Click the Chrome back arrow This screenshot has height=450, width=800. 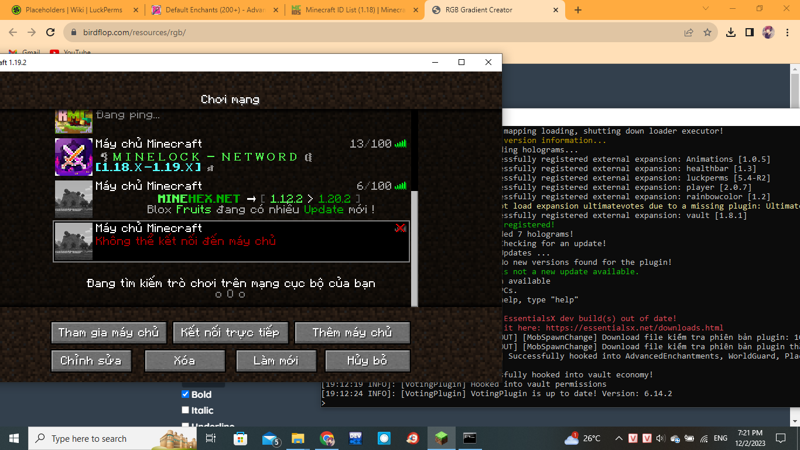point(13,33)
